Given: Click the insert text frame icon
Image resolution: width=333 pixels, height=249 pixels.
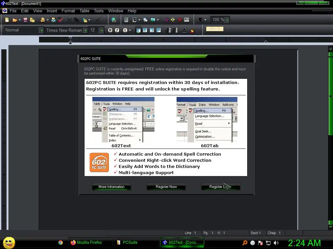Looking at the screenshot, I should click(126, 20).
